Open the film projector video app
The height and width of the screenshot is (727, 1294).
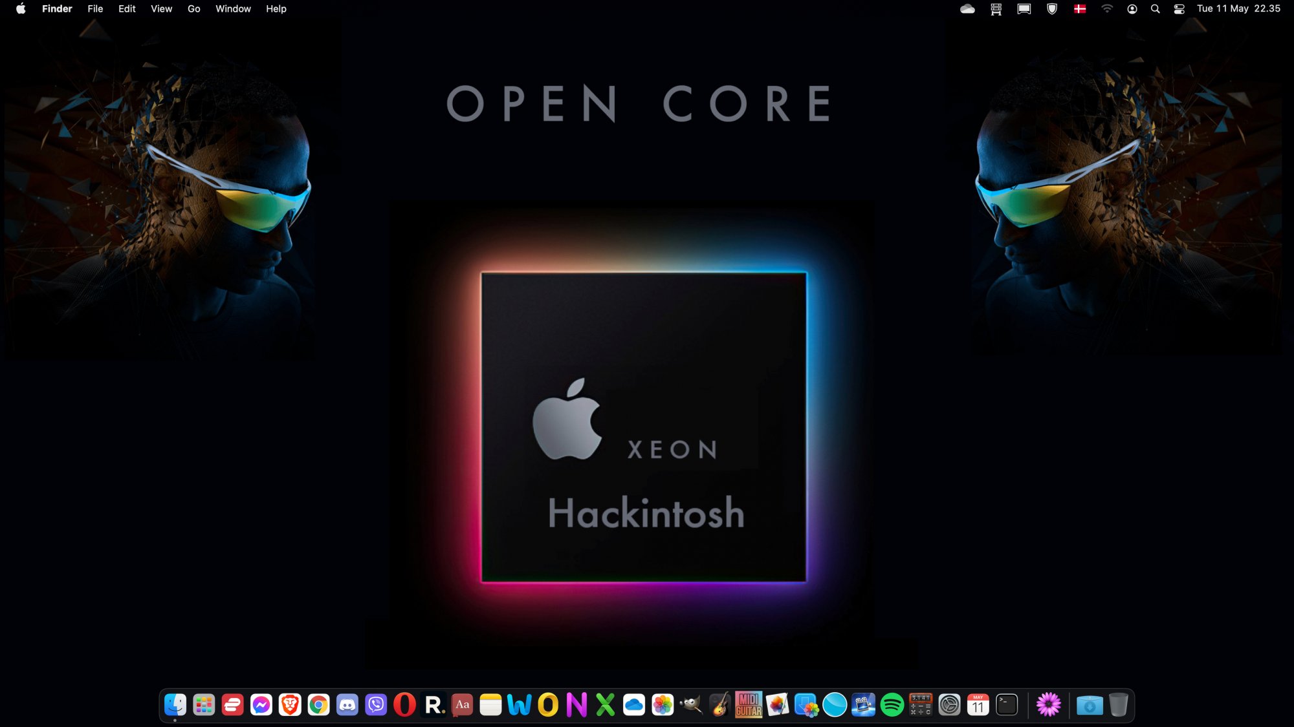(x=864, y=704)
